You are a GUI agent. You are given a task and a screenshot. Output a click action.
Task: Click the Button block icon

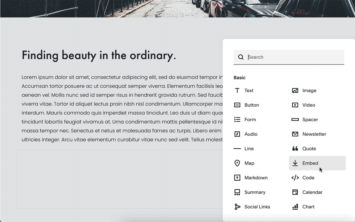(237, 105)
